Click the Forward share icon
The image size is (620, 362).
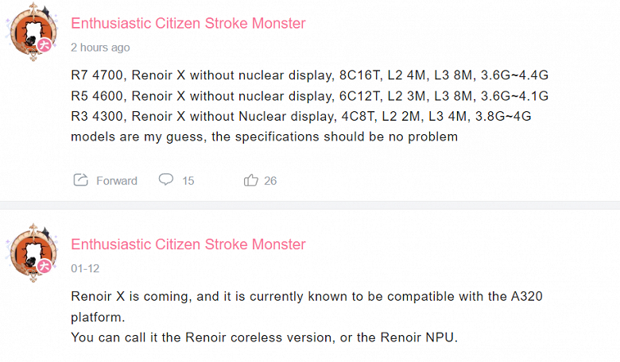click(80, 180)
